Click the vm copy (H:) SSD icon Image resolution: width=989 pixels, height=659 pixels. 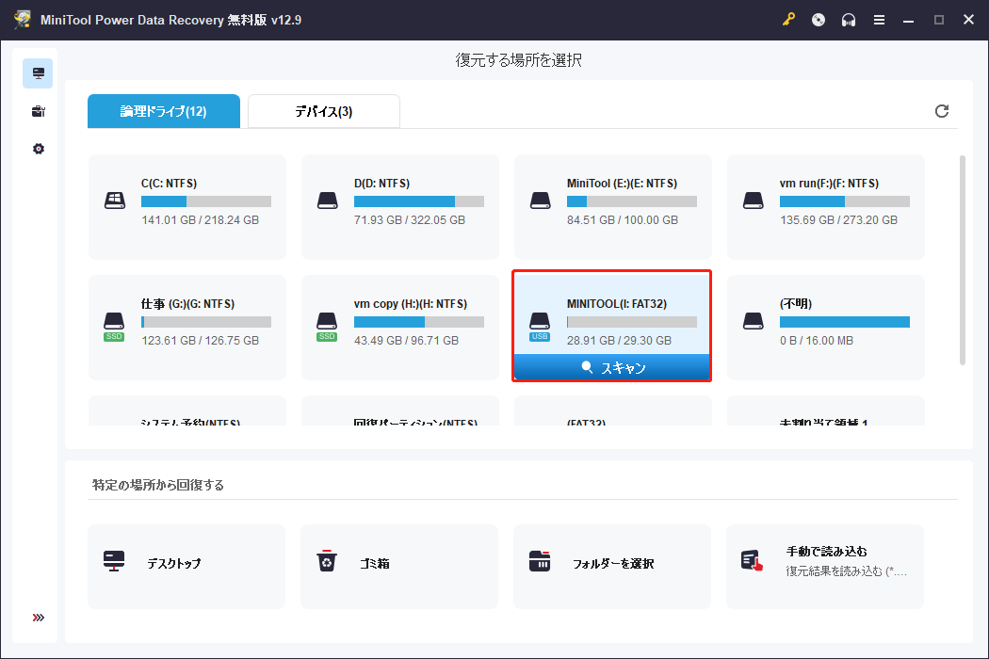point(327,326)
